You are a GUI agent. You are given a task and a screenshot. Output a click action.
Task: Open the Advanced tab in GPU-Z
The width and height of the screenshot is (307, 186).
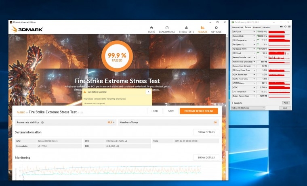[257, 27]
